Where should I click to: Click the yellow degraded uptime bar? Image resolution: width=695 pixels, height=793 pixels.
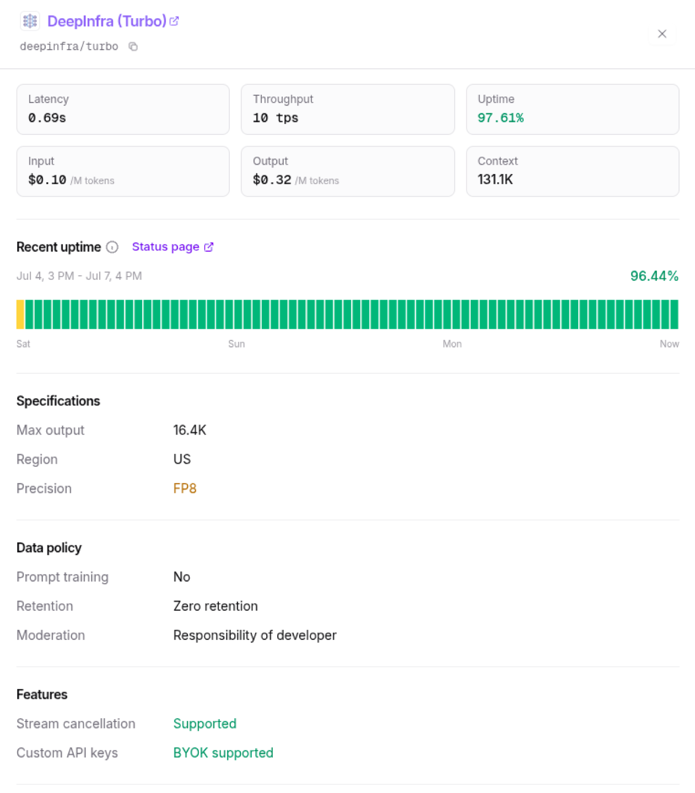(x=20, y=314)
